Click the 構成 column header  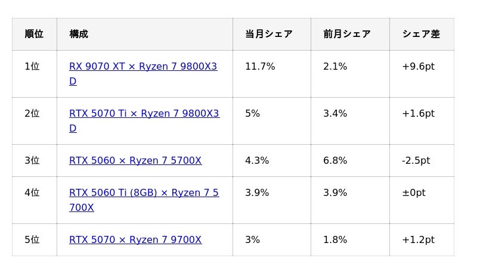pos(79,35)
